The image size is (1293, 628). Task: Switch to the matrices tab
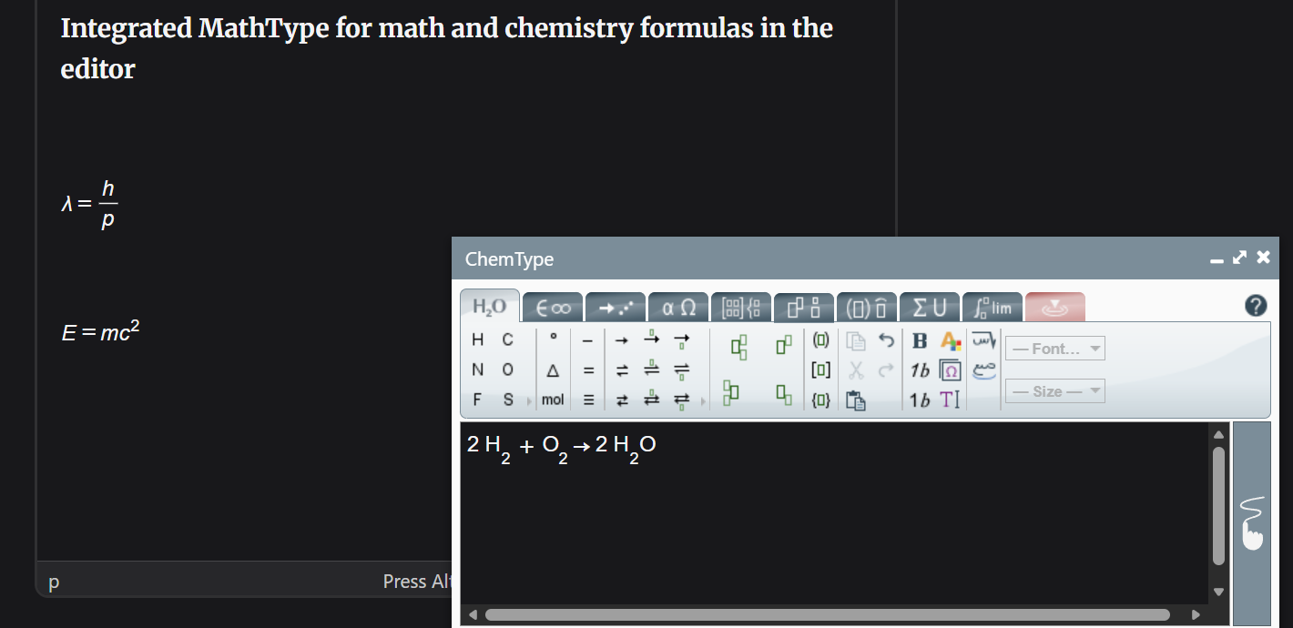click(x=741, y=308)
